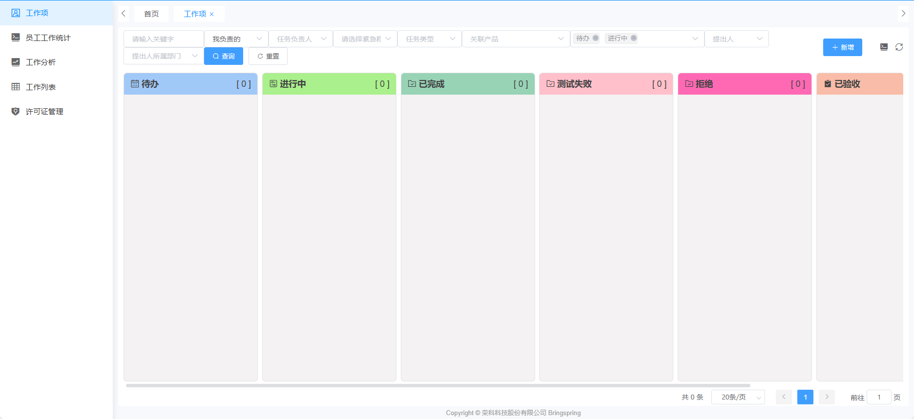Open the 20条/页 page size selector

click(x=738, y=397)
